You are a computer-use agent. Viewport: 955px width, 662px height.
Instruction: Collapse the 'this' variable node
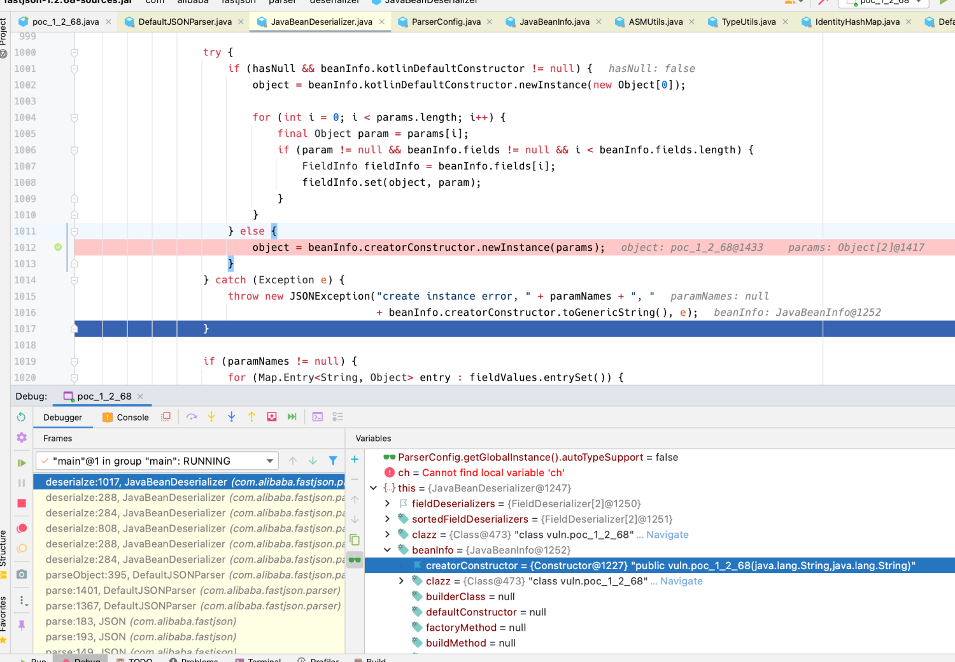tap(373, 488)
